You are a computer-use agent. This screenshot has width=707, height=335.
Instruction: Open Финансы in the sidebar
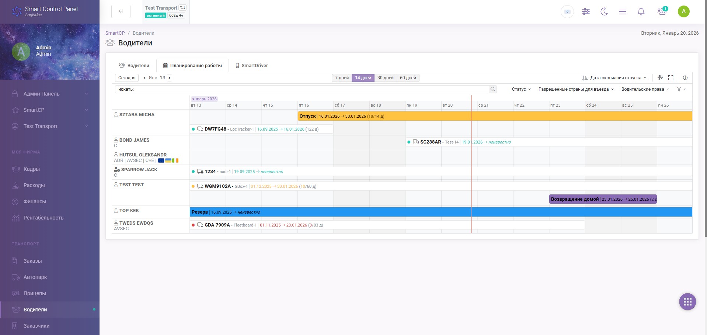click(50, 201)
